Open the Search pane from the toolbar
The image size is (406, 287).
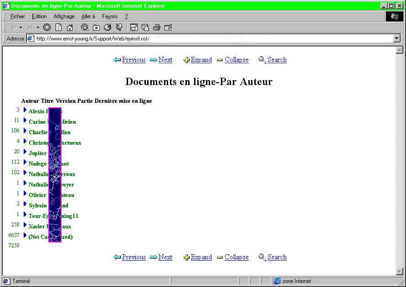coord(85,27)
